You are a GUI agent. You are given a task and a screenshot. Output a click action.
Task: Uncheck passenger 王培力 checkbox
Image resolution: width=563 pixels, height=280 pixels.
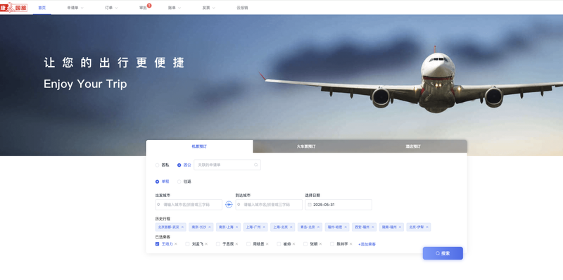(x=157, y=244)
